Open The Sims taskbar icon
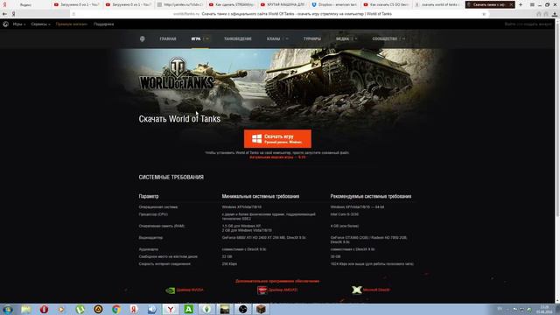Viewport: 560px width, 315px height. [x=206, y=309]
